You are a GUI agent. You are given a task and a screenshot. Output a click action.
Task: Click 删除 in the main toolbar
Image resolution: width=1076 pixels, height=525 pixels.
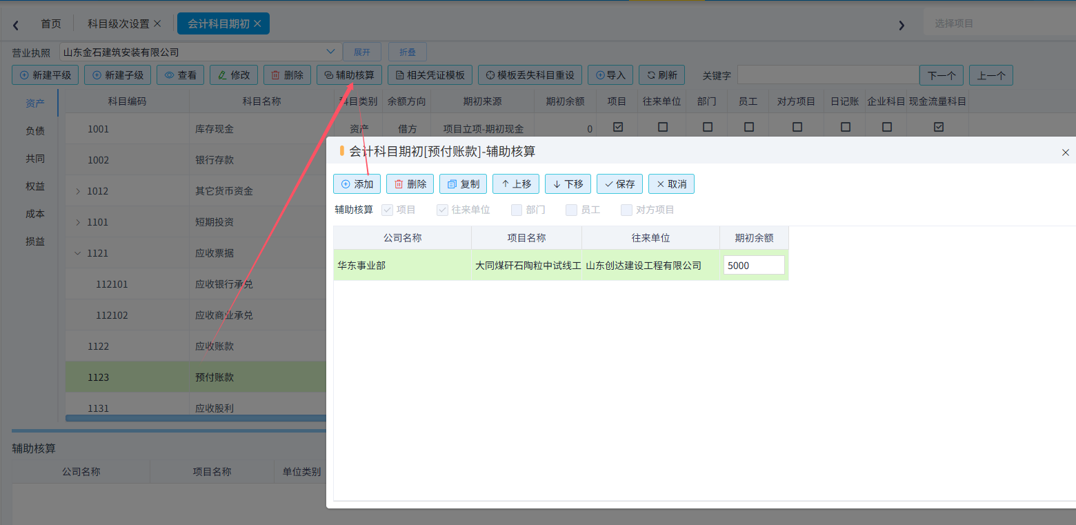click(x=287, y=75)
